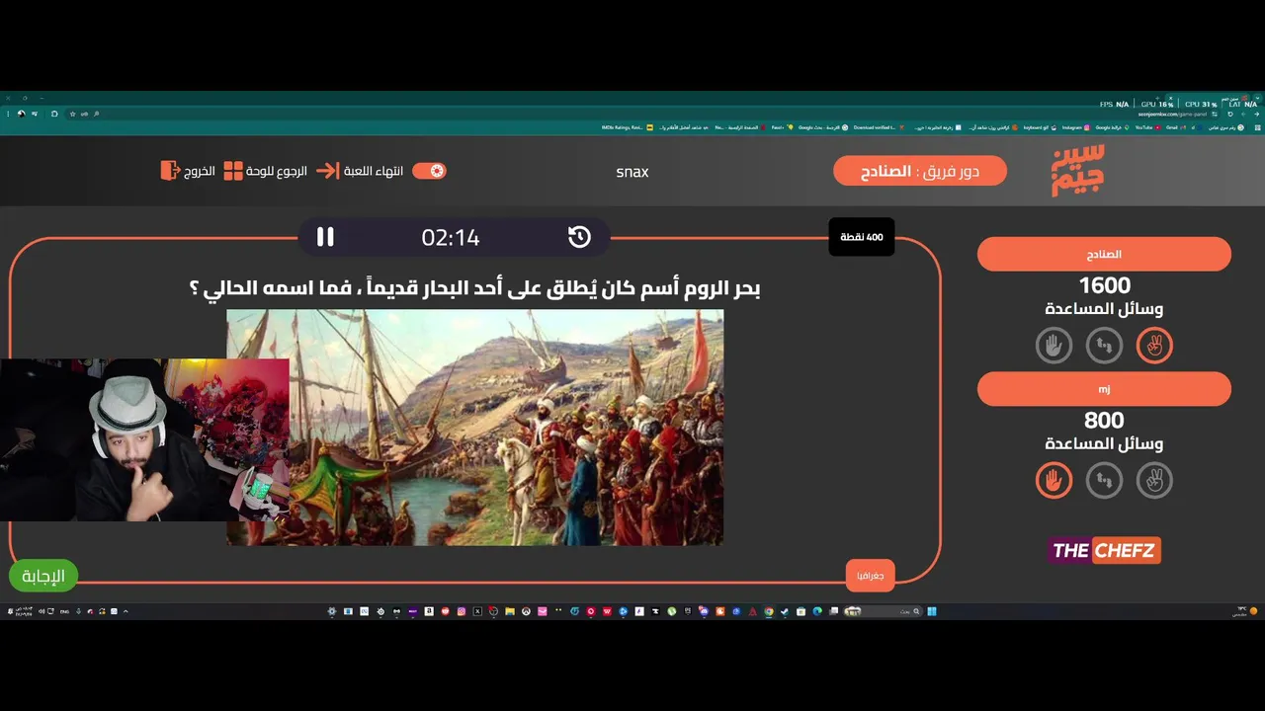The image size is (1265, 711).
Task: Exit the game via الخروج
Action: click(x=200, y=171)
